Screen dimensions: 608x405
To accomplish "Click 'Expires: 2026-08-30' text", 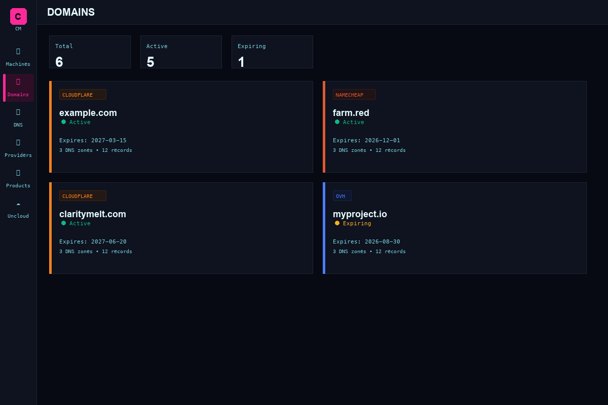I will [366, 241].
